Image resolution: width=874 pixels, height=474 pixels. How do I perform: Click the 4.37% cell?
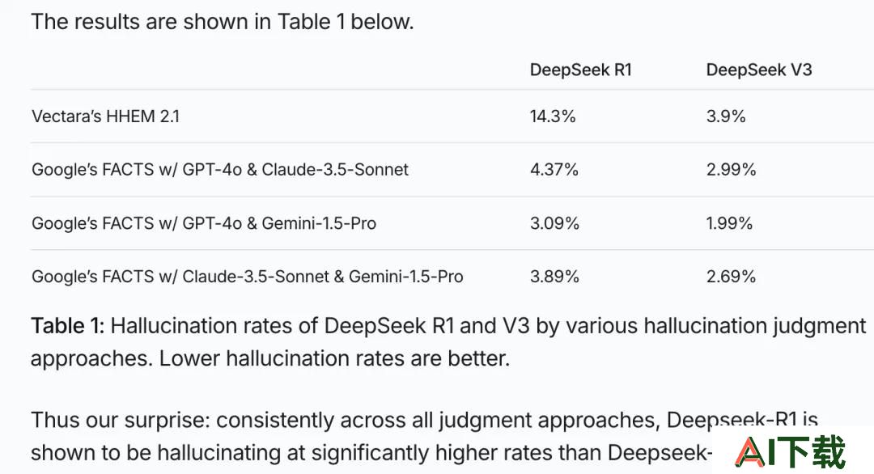point(554,169)
